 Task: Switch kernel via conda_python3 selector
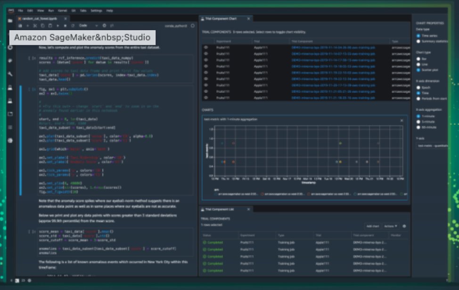point(176,26)
